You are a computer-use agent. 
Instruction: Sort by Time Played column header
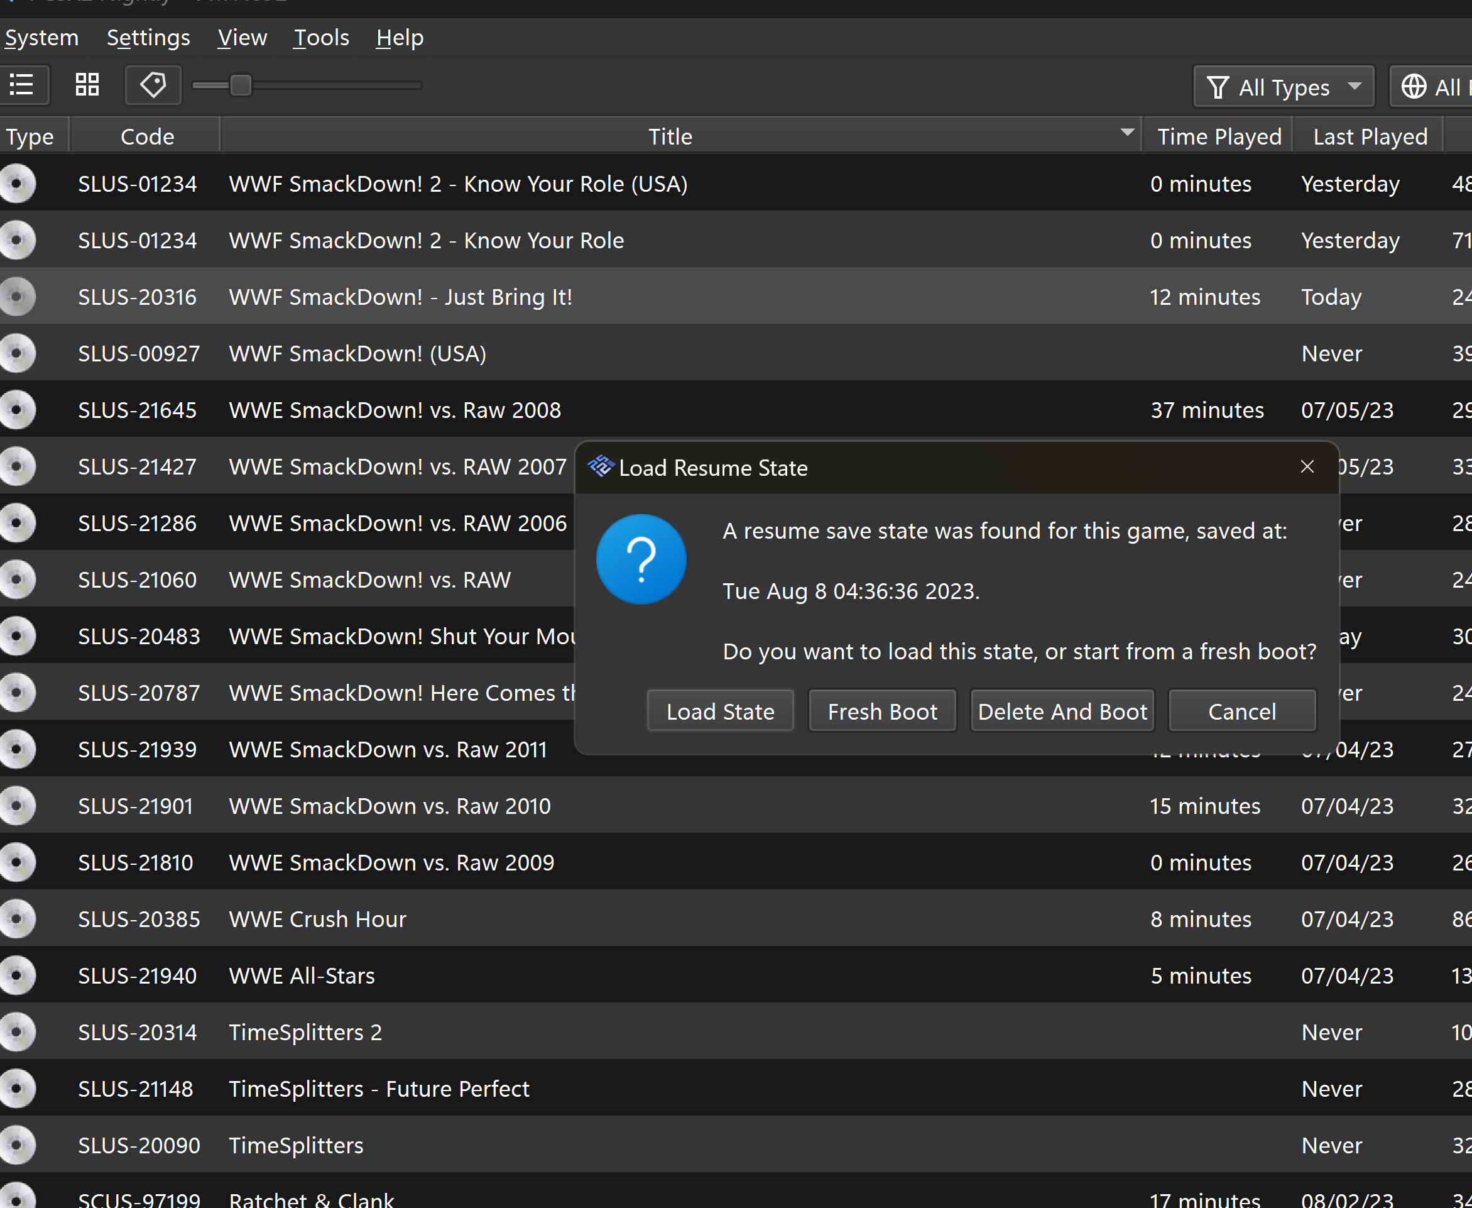coord(1219,136)
